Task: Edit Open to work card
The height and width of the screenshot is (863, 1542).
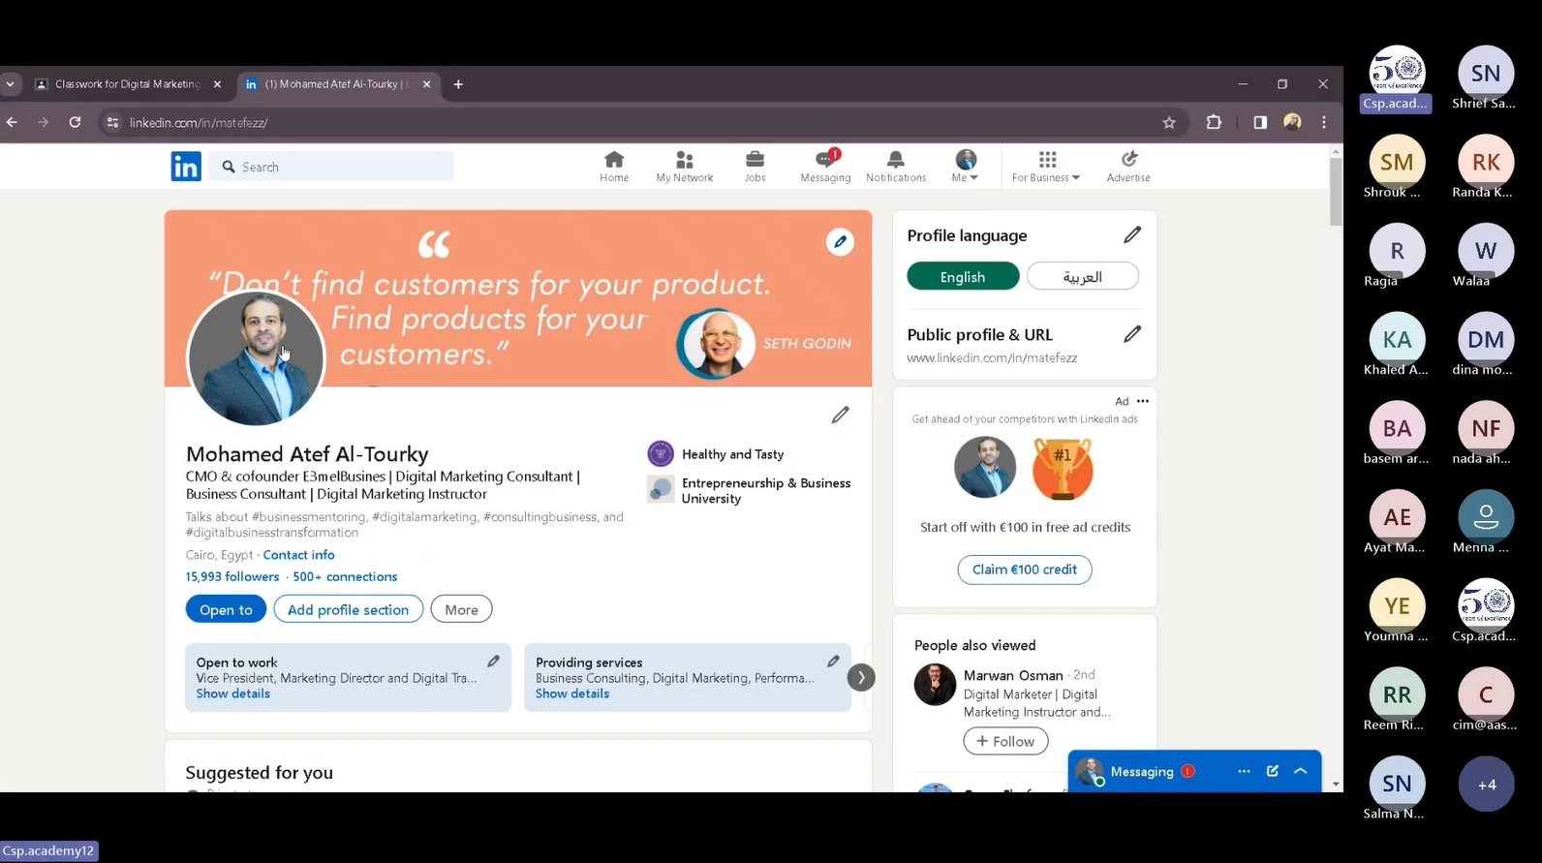Action: (493, 661)
